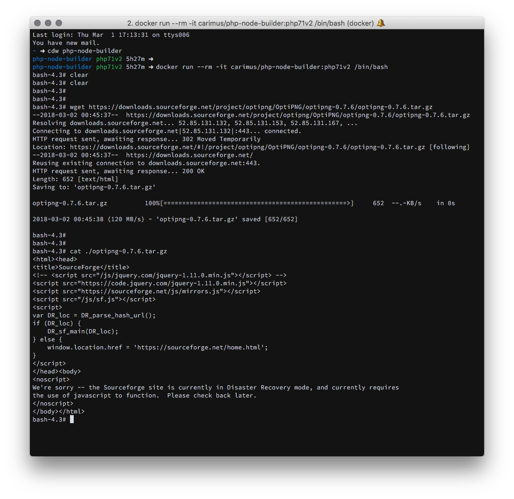Image resolution: width=514 pixels, height=499 pixels.
Task: Click the '/js/sf.js' script tag line
Action: (x=94, y=299)
